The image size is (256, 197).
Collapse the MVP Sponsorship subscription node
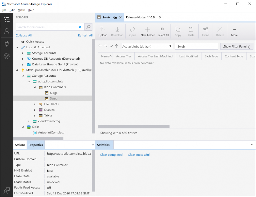click(x=17, y=70)
